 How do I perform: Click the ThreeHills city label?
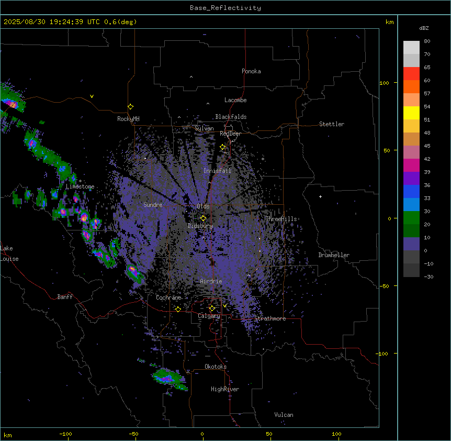click(x=281, y=219)
